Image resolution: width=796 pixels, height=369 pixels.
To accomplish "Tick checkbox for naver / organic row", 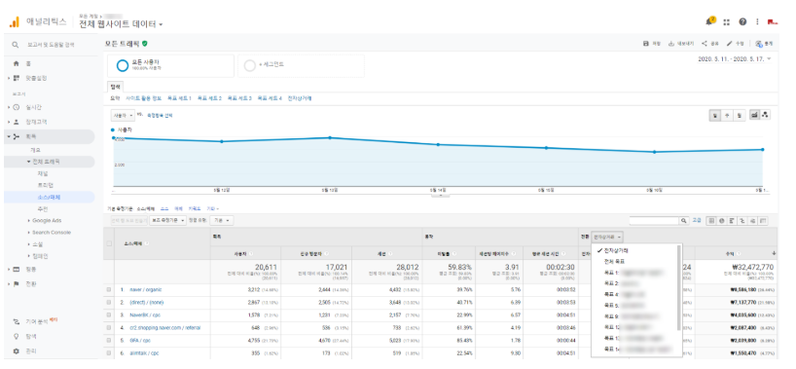I will click(109, 290).
